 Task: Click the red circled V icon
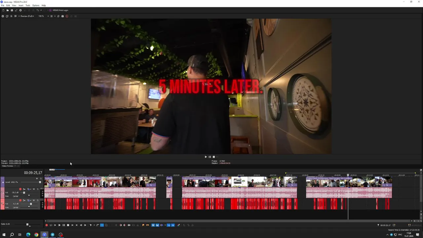(x=67, y=16)
